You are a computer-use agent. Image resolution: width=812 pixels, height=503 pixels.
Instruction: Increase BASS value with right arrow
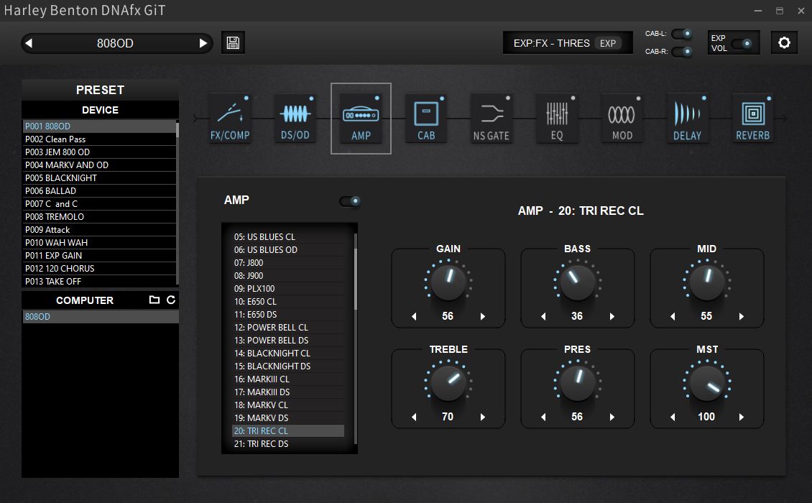tap(612, 316)
